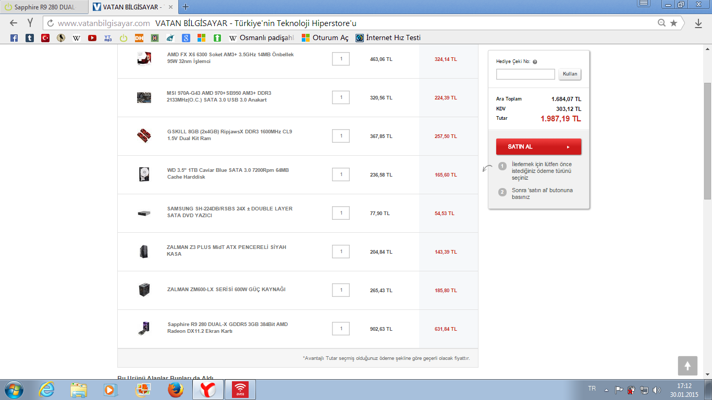Click the Kullan gift voucher button
This screenshot has height=400, width=712.
570,74
